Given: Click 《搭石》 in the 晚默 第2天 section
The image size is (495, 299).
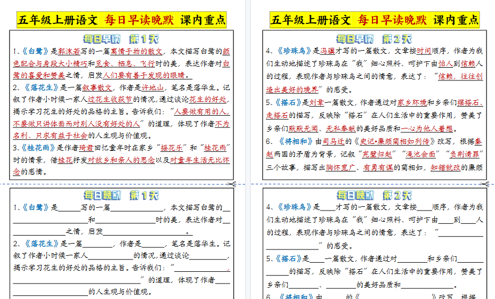Looking at the screenshot, I should point(288,259).
